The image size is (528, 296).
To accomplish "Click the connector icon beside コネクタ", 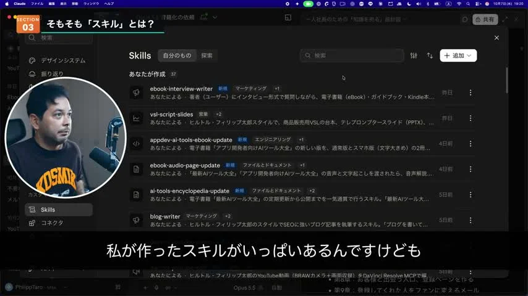I will click(32, 223).
